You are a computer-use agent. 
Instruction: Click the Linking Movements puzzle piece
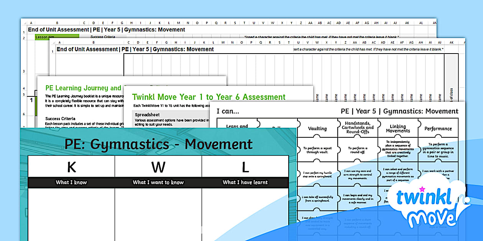(x=398, y=129)
